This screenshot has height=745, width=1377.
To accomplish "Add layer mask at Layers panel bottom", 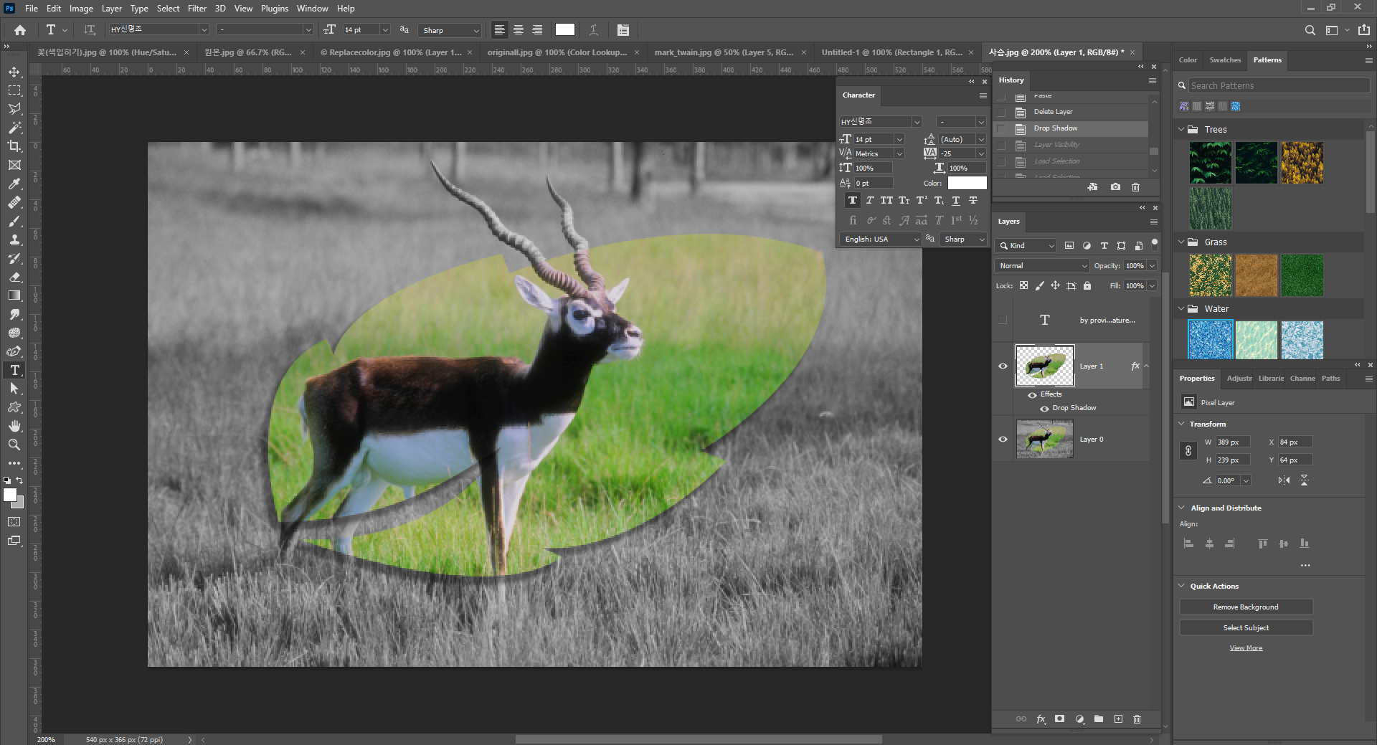I will (x=1060, y=719).
